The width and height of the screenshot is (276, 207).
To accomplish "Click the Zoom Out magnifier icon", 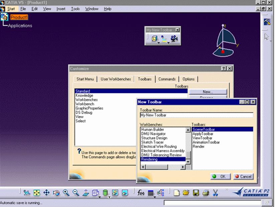I will [76, 193].
